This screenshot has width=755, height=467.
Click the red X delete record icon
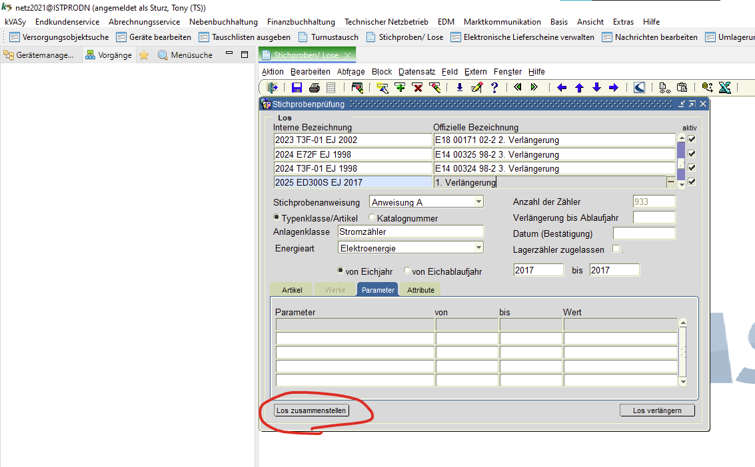[x=417, y=87]
